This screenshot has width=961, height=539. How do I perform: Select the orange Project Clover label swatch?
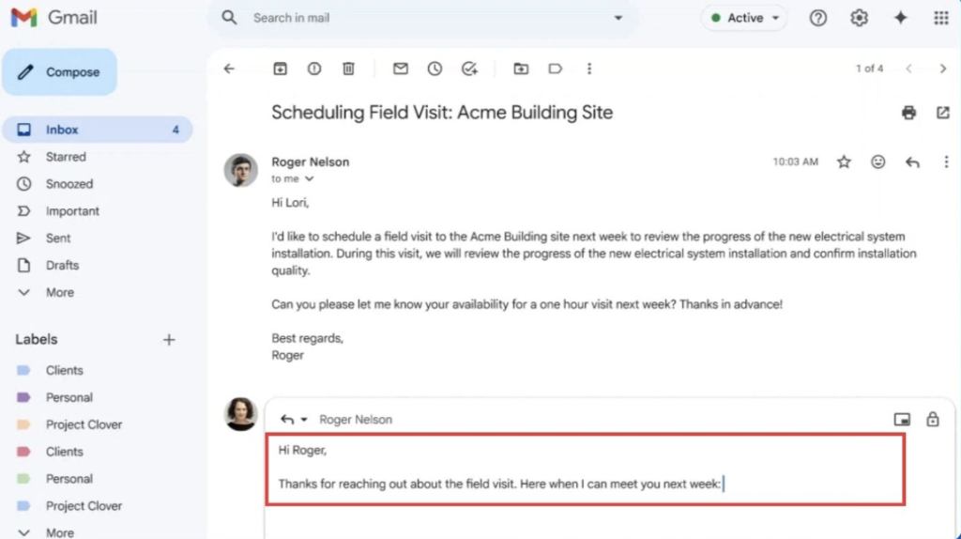[x=24, y=424]
